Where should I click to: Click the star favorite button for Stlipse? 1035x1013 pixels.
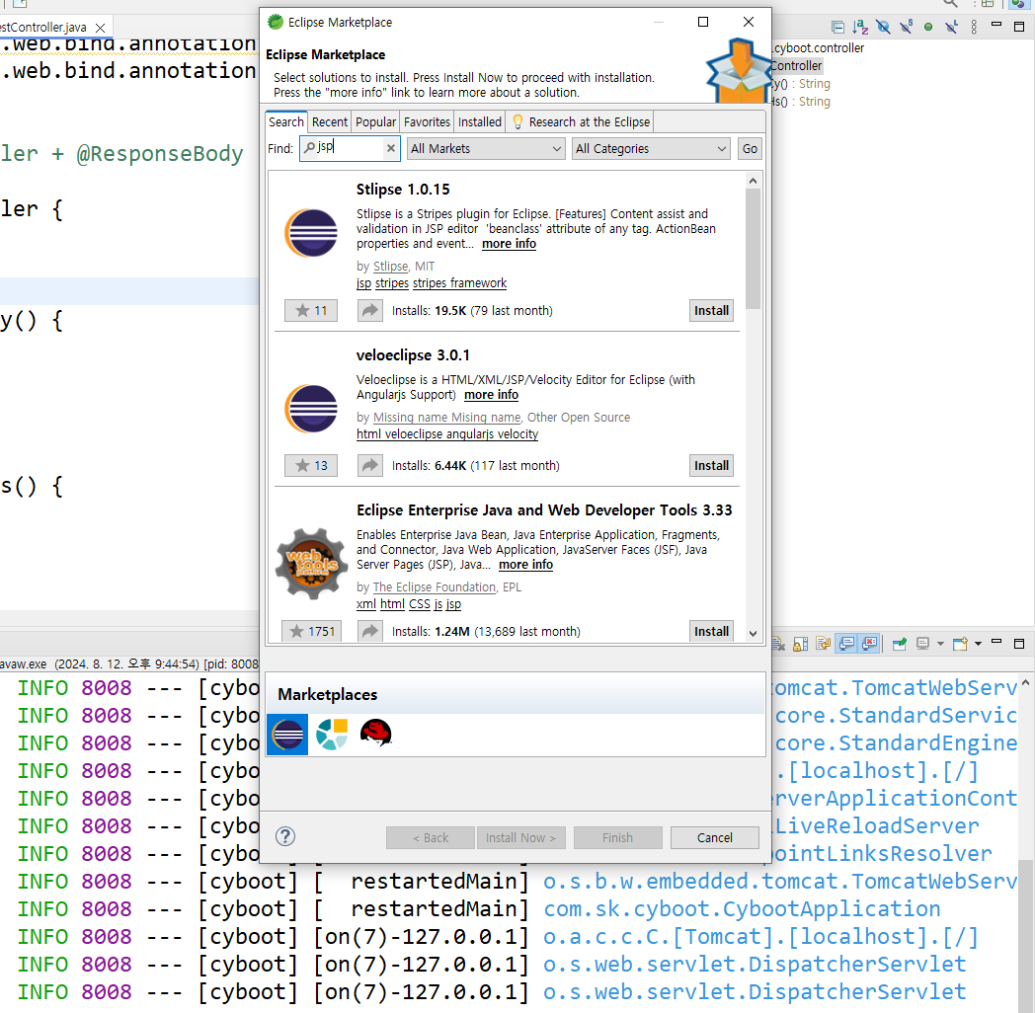pos(311,310)
